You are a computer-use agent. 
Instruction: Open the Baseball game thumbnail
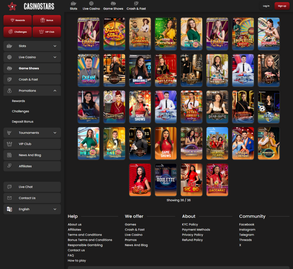(x=140, y=70)
